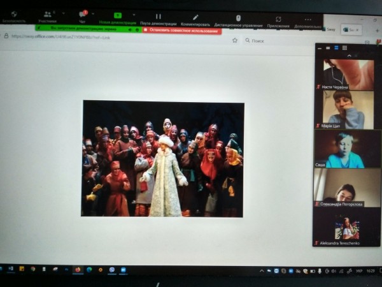Screen dimensions: 382x287
Task: Minimize the Zoom video panel
Action: pyautogui.click(x=320, y=48)
